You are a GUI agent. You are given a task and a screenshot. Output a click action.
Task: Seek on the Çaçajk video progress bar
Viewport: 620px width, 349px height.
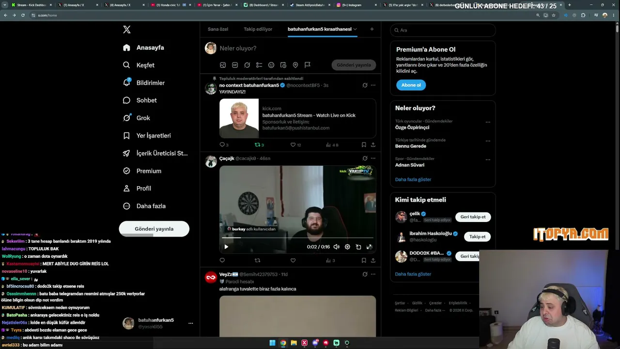(x=297, y=238)
